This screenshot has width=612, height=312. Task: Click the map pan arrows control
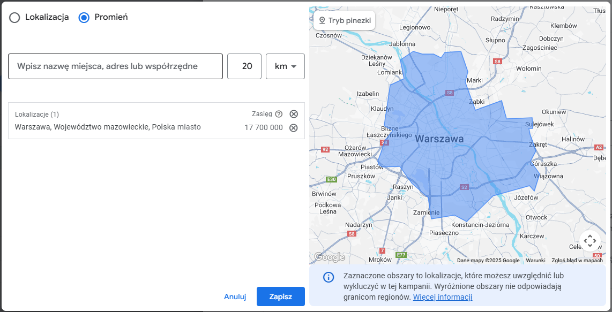tap(590, 241)
